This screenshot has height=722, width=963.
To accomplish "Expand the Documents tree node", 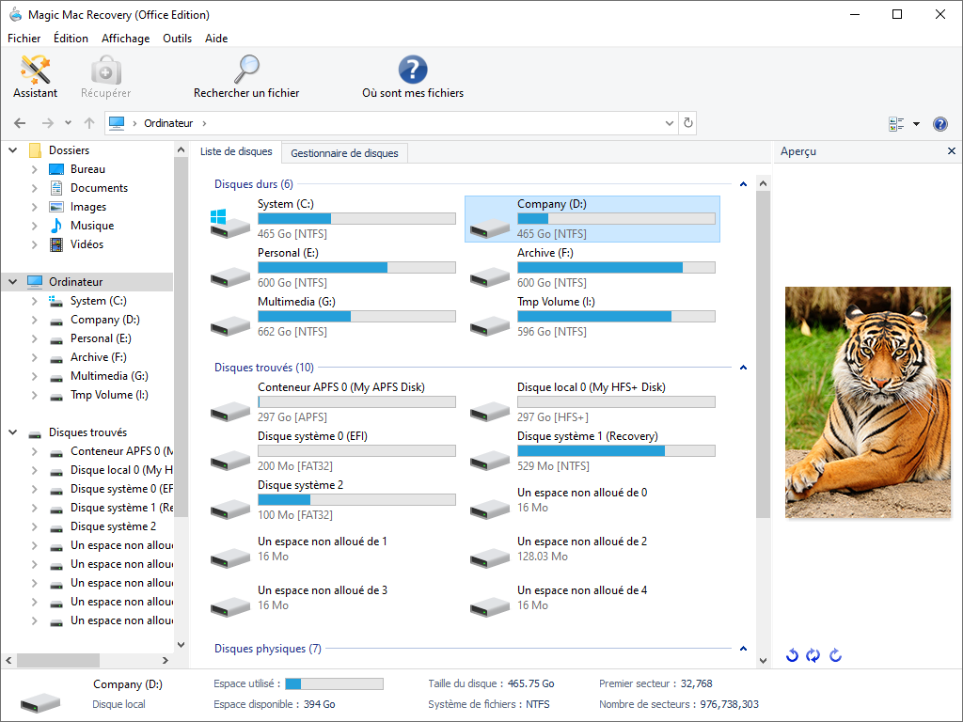I will pos(35,188).
